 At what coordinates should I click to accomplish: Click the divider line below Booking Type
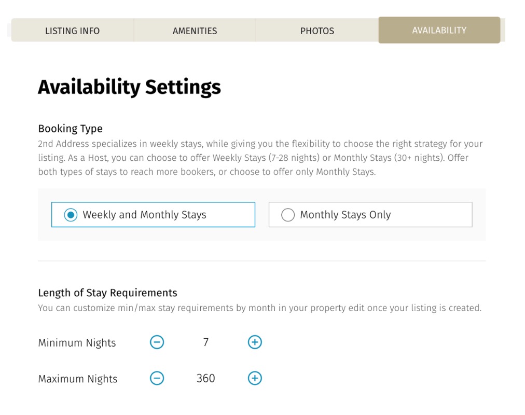pyautogui.click(x=261, y=261)
